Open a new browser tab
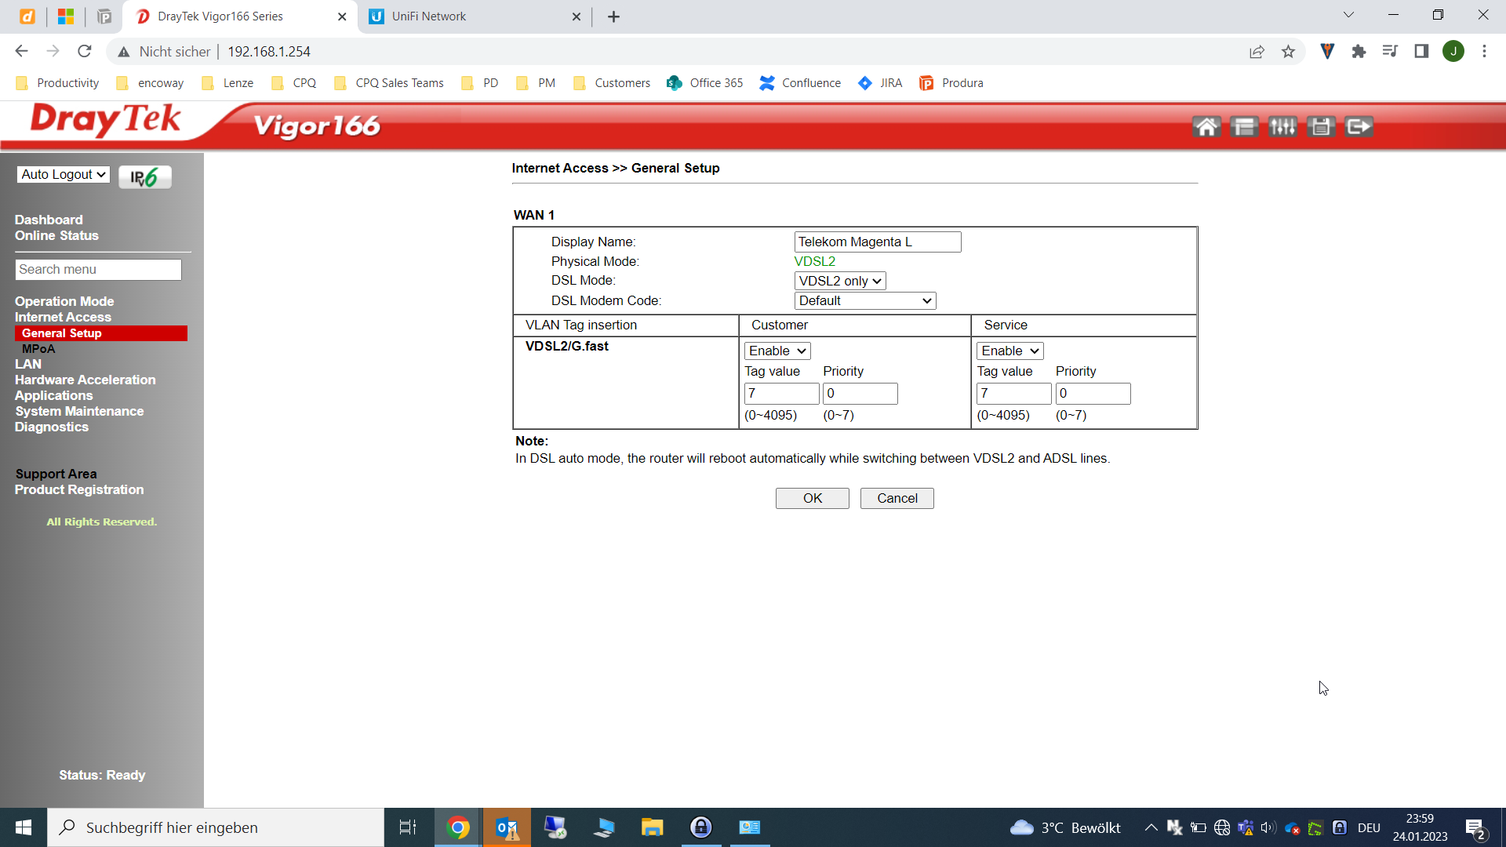 pos(613,16)
